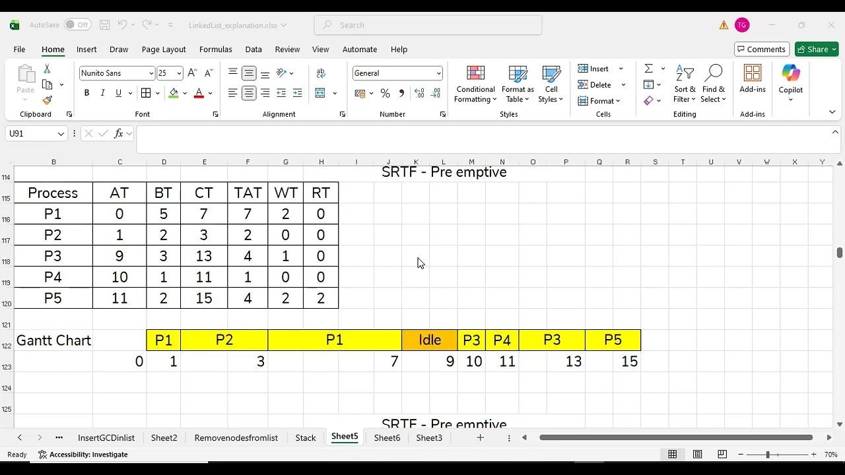Screen dimensions: 845x475
Task: Open the General number format dropdown
Action: [x=438, y=73]
